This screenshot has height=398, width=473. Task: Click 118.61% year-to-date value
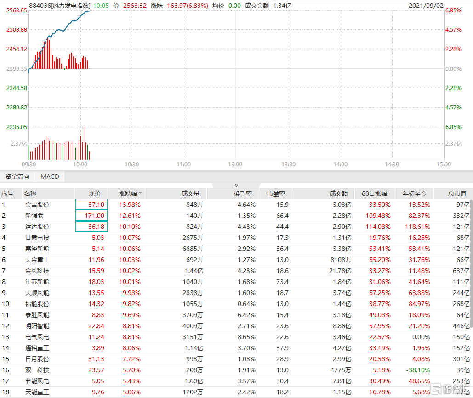[x=417, y=227]
